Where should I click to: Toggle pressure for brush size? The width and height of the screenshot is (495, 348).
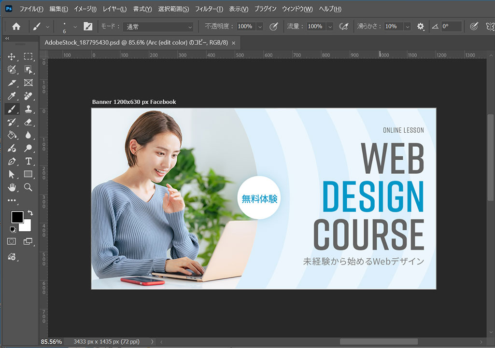474,27
